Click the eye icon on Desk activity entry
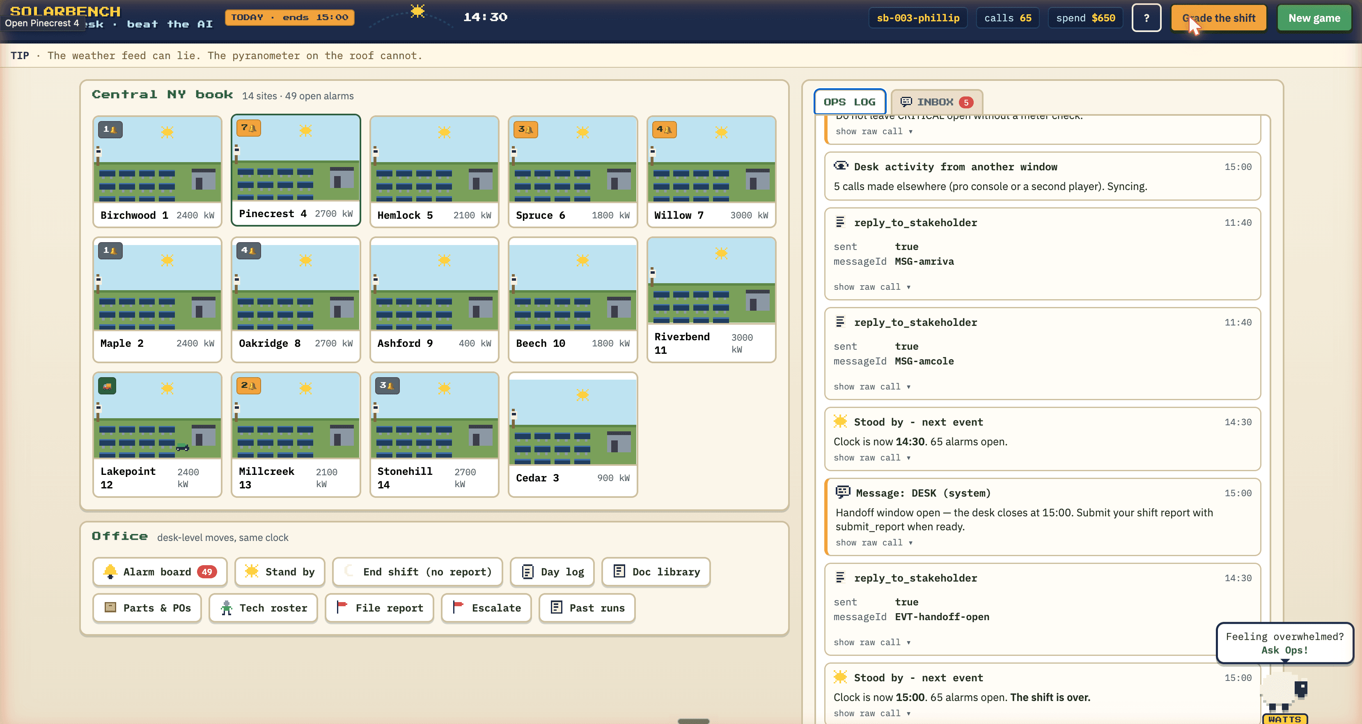Viewport: 1362px width, 724px height. 841,166
